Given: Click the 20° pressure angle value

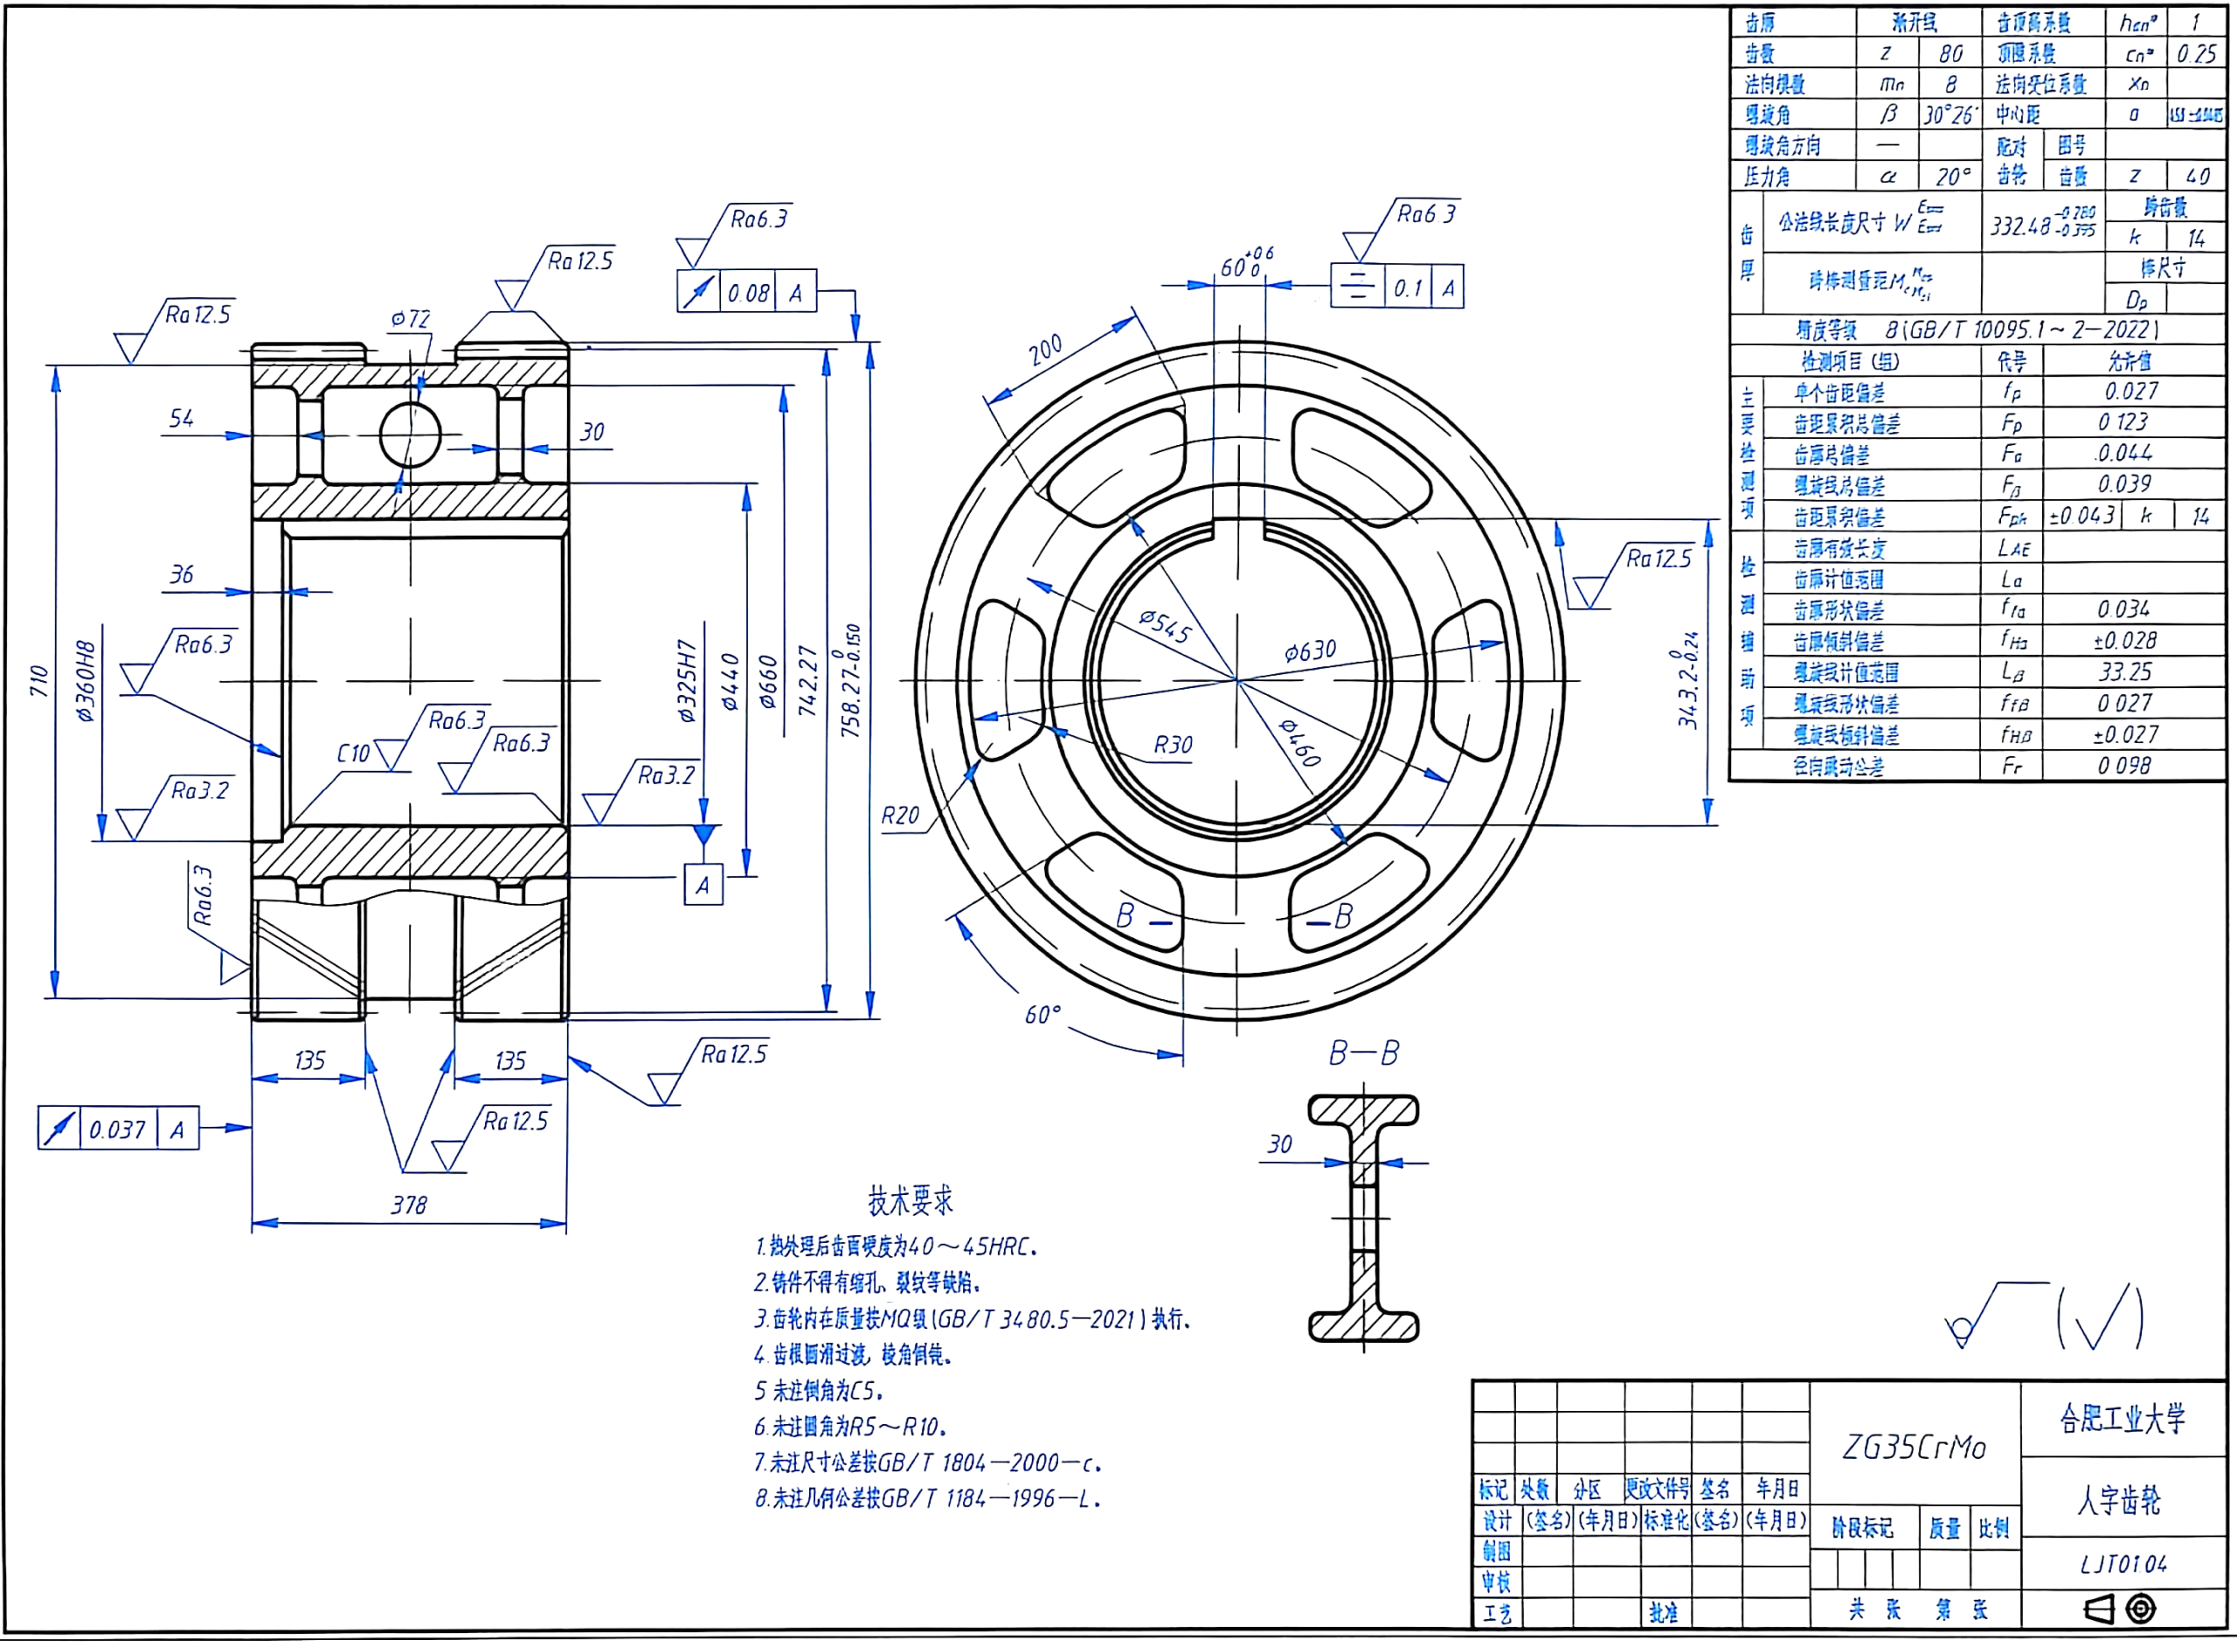Looking at the screenshot, I should [x=1953, y=177].
